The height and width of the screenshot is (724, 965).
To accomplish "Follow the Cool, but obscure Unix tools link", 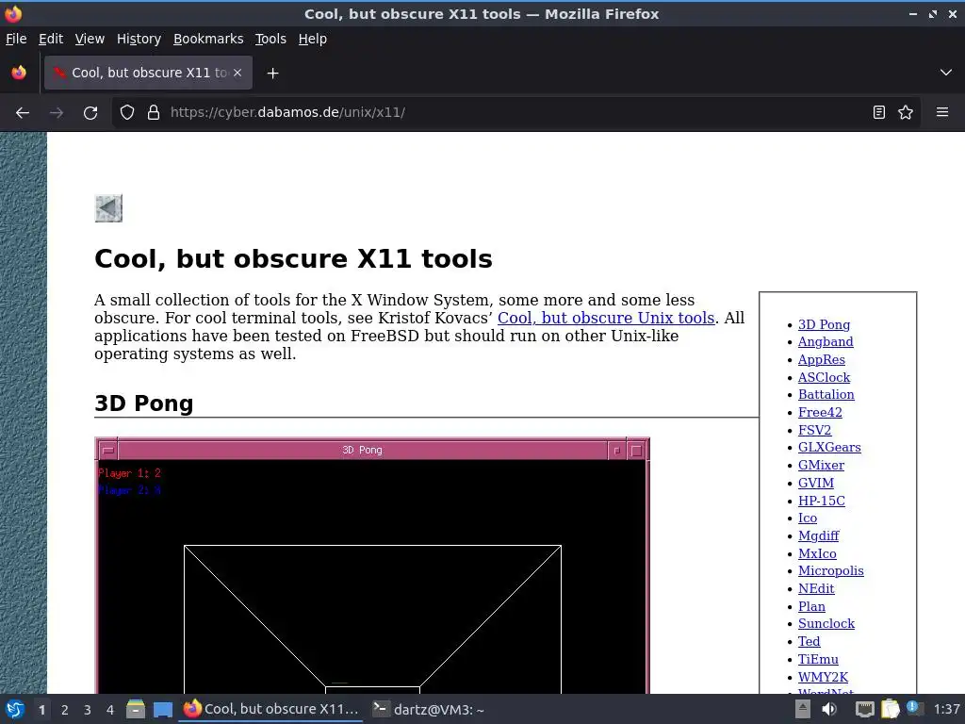I will pos(606,318).
